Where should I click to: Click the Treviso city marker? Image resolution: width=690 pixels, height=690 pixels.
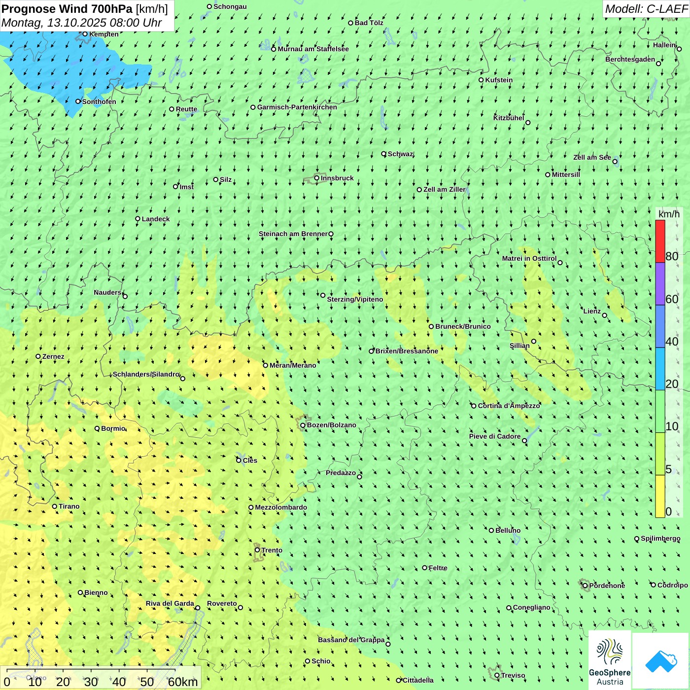point(497,675)
